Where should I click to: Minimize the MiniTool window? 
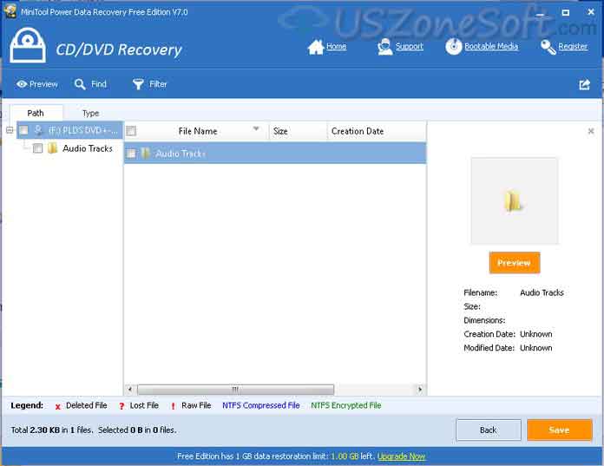(x=540, y=13)
